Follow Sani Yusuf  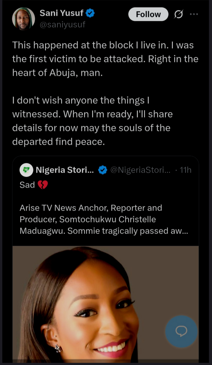pos(148,14)
